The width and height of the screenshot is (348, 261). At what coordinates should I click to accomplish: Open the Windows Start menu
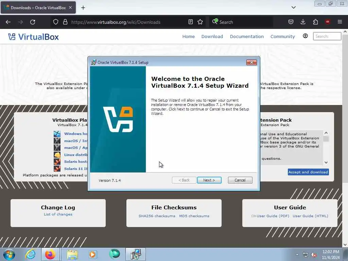tap(9, 254)
